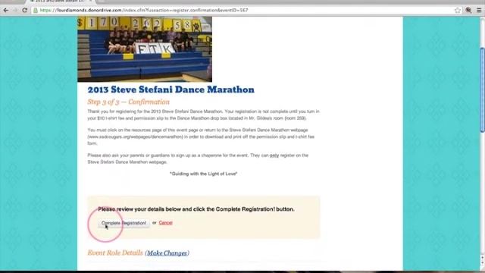Open the Chrome menu icon

pyautogui.click(x=479, y=10)
